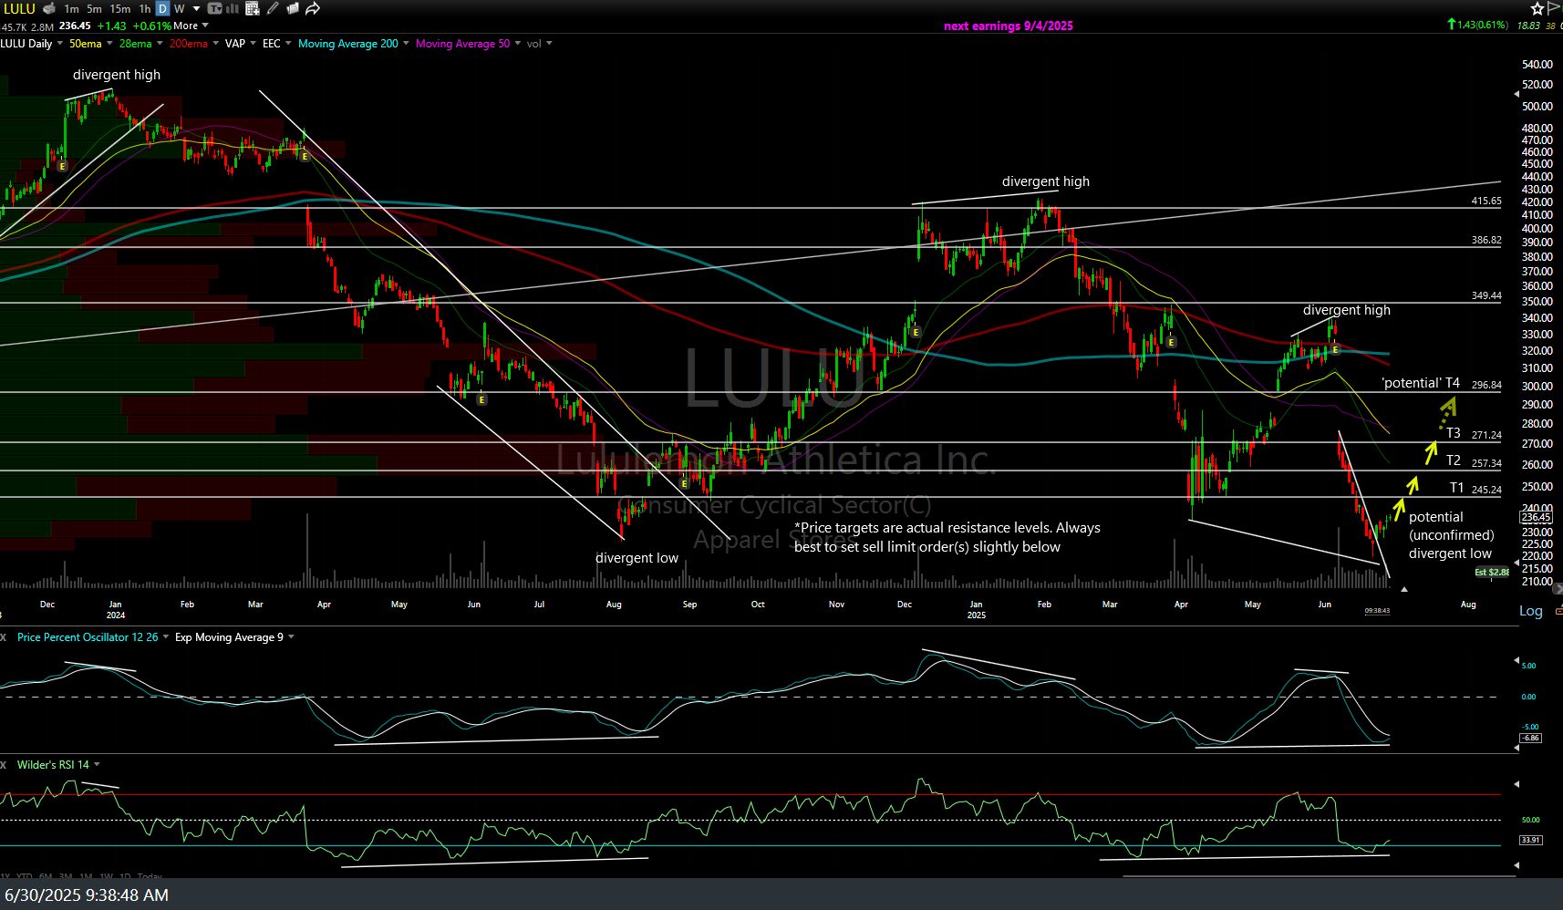Click the star favorite icon
1563x910 pixels.
(x=1537, y=9)
